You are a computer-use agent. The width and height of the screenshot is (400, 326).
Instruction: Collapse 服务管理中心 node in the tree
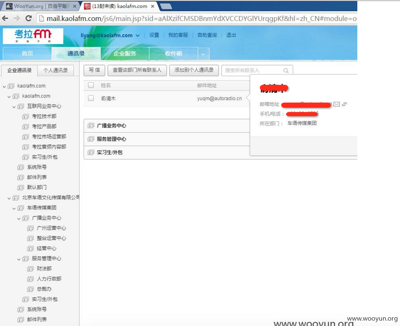(x=19, y=259)
